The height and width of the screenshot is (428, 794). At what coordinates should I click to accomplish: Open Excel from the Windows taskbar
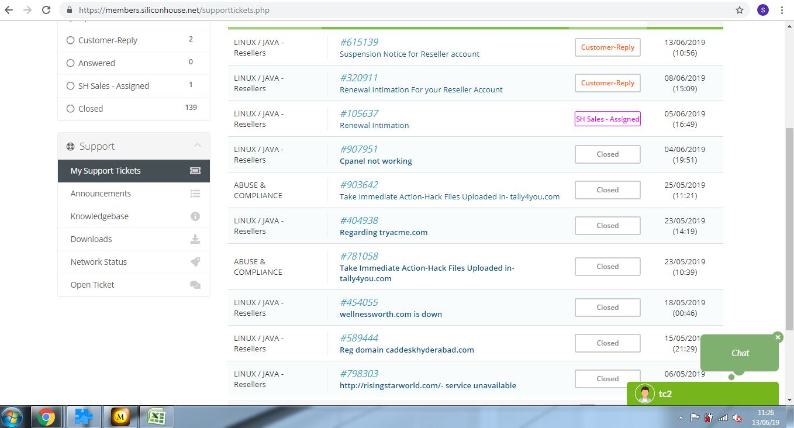pos(156,417)
